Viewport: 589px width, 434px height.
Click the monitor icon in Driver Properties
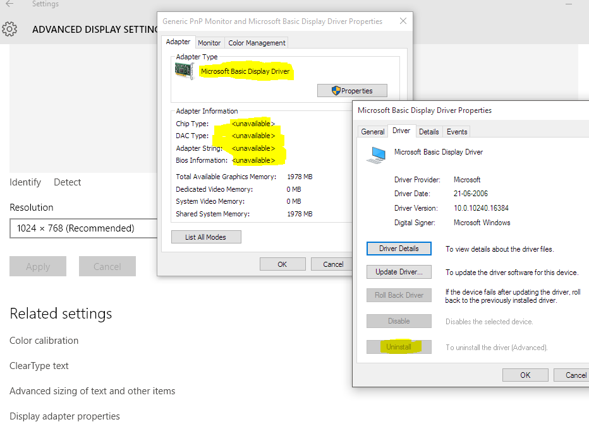tap(377, 155)
